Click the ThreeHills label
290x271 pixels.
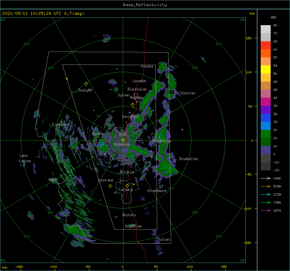162,141
